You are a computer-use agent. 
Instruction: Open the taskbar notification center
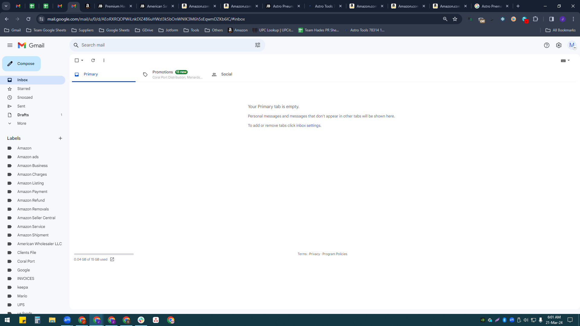point(570,320)
